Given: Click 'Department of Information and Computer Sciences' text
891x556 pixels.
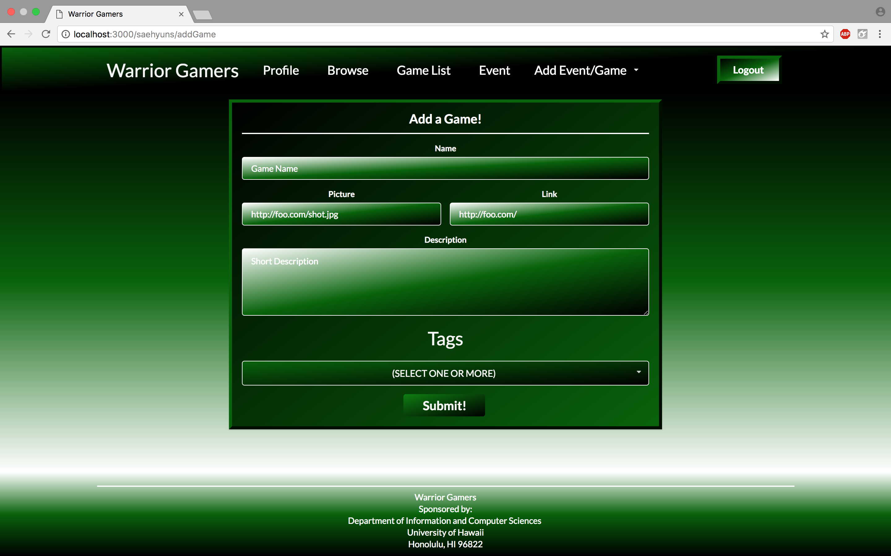Looking at the screenshot, I should point(444,521).
